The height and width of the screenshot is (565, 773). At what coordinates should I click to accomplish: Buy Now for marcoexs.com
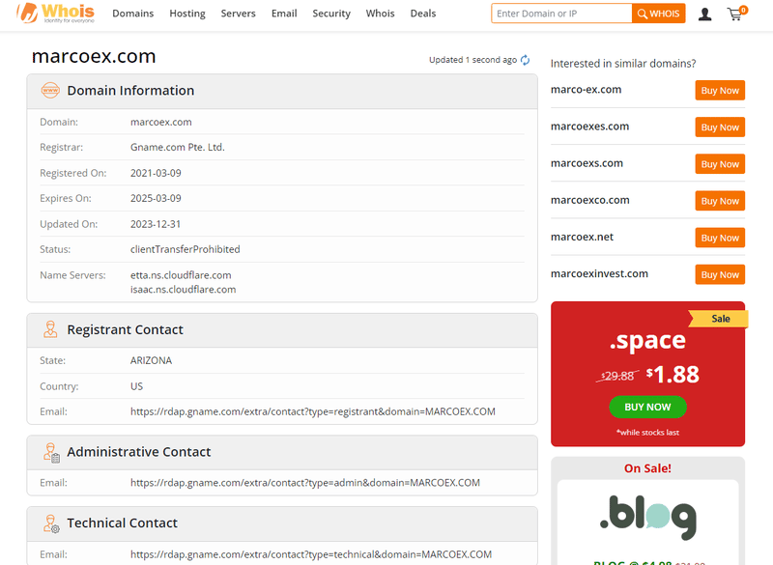coord(720,164)
